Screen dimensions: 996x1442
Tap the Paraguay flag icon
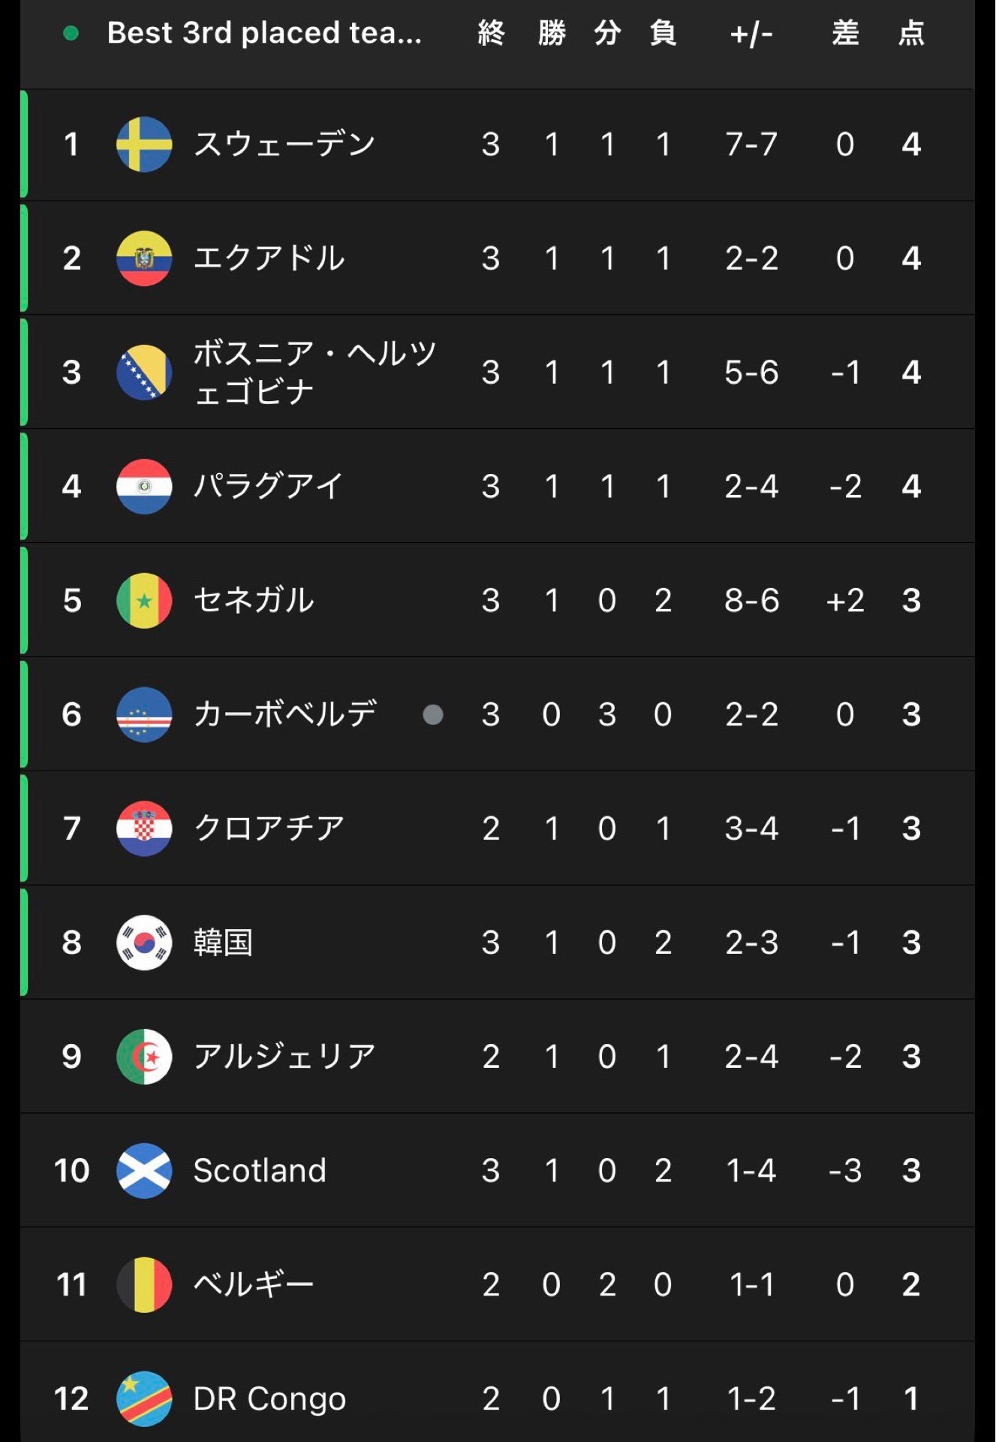click(x=144, y=487)
